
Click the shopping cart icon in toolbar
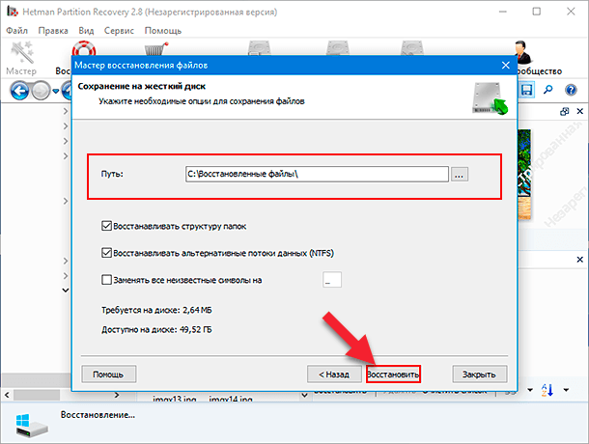pos(155,49)
